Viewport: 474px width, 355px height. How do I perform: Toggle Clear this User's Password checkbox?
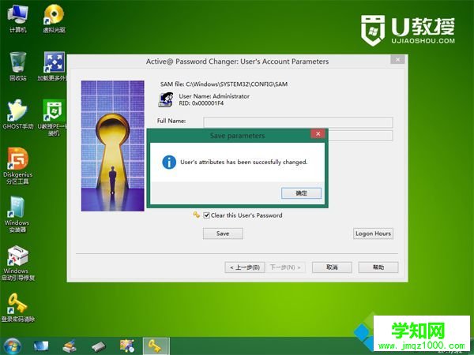(x=207, y=215)
